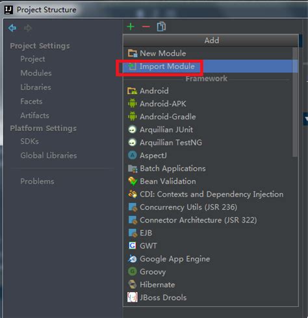Select the GWT icon entry
The width and height of the screenshot is (308, 318).
click(133, 245)
